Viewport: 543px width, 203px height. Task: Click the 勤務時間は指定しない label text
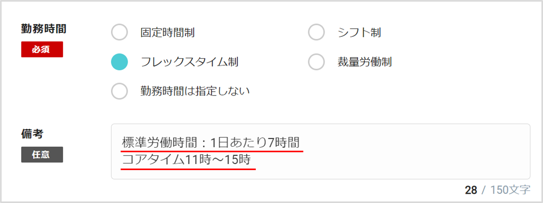(x=195, y=91)
